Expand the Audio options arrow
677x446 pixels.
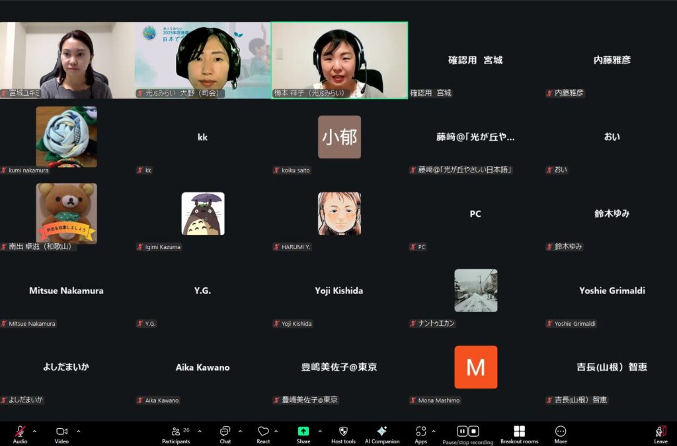point(34,431)
